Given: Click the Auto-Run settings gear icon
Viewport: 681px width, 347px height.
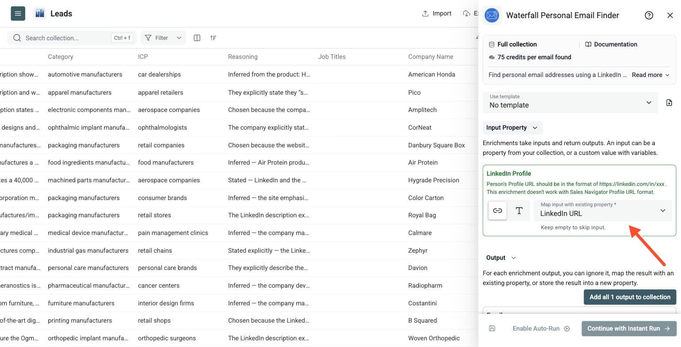Looking at the screenshot, I should [x=567, y=329].
